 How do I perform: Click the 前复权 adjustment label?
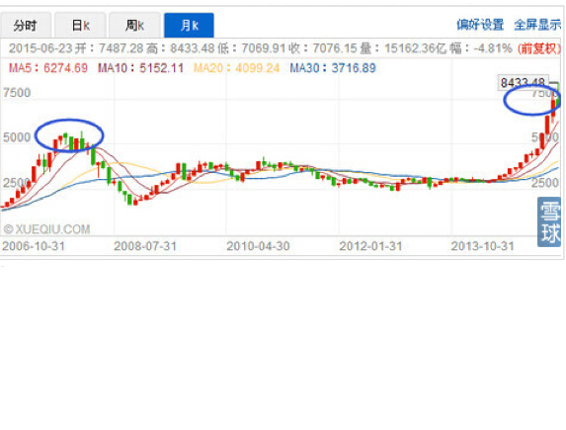(539, 48)
